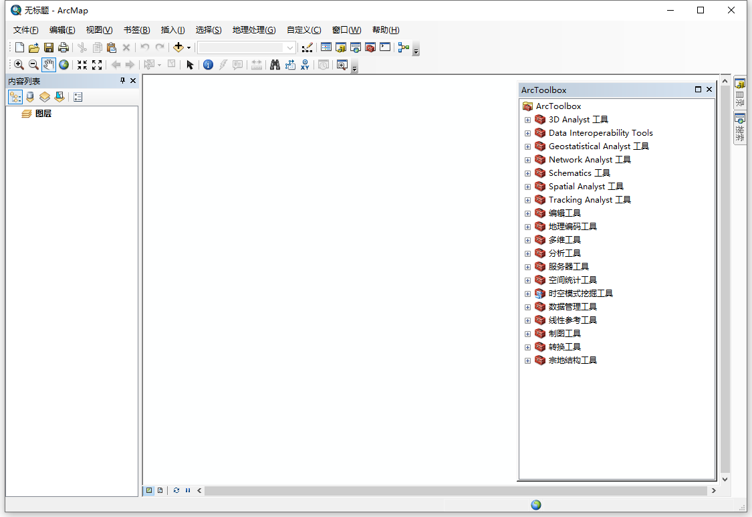752x517 pixels.
Task: Save the map document
Action: point(48,47)
